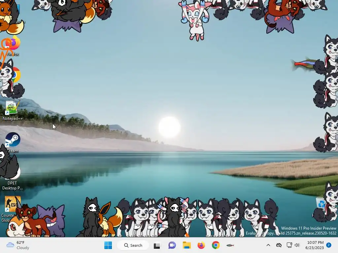The width and height of the screenshot is (338, 253).
Task: Select the Notepad++ desktop shortcut
Action: [x=13, y=111]
